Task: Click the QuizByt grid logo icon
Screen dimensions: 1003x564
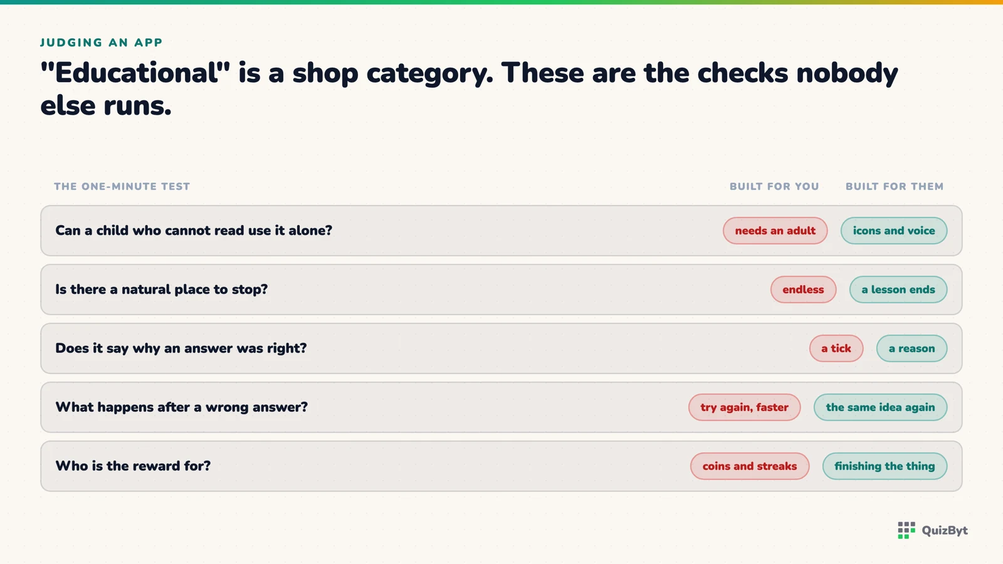Action: (x=906, y=530)
